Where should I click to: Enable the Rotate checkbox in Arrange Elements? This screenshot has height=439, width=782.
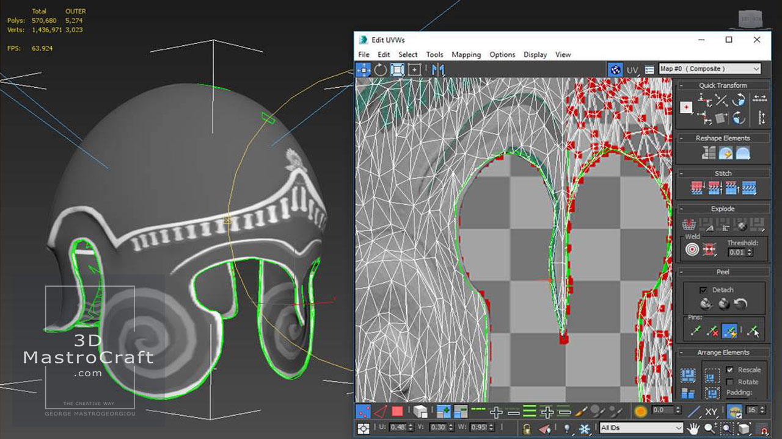[x=729, y=382]
